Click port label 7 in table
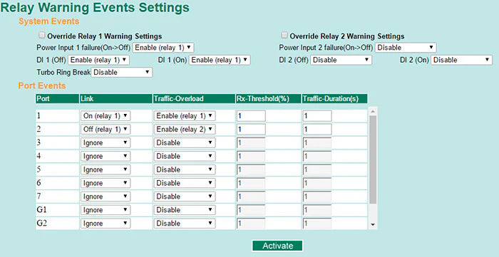 click(38, 196)
